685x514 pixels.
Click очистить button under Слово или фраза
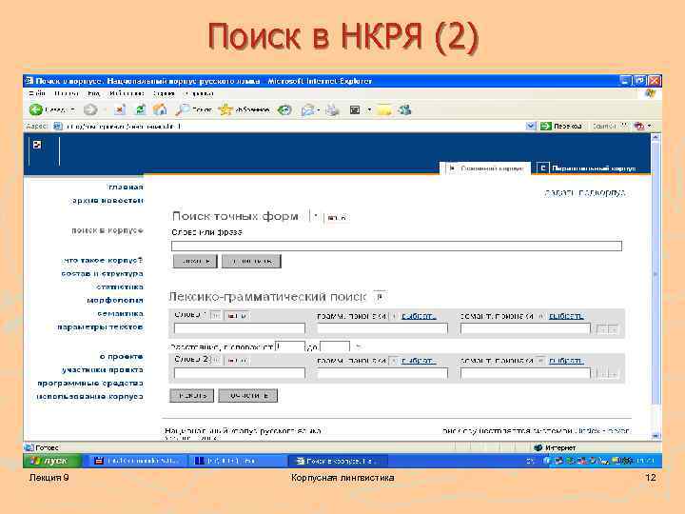pos(251,262)
